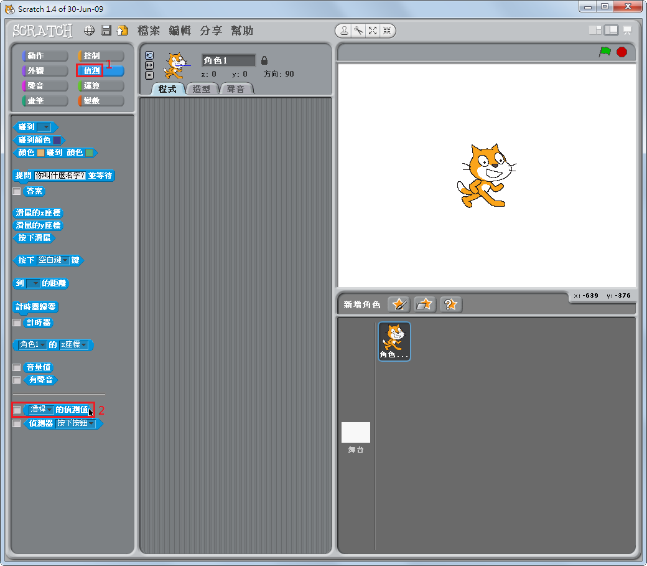Viewport: 647px width, 566px height.
Task: Open the 按下按鈕 sensor dropdown
Action: tap(75, 423)
